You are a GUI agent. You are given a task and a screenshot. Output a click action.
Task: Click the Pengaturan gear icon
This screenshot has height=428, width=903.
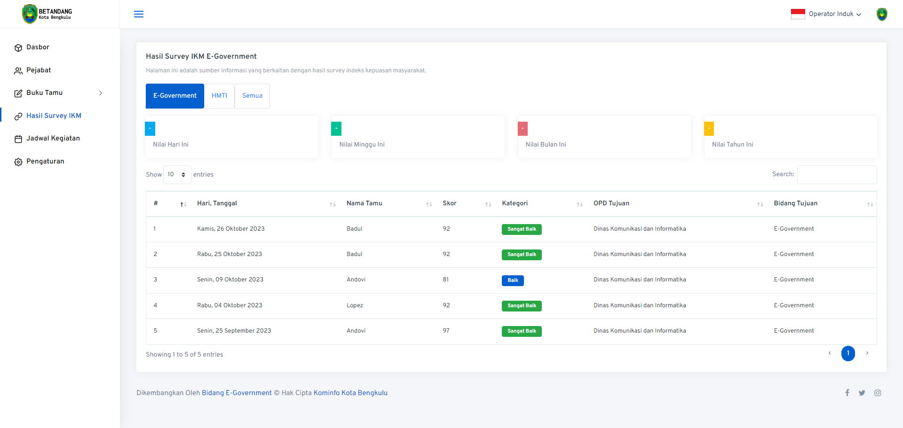[x=18, y=162]
